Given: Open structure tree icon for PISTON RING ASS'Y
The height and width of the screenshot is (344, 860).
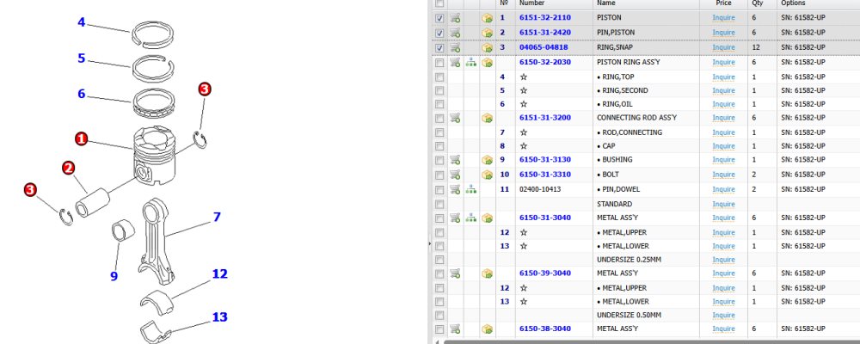Looking at the screenshot, I should tap(470, 63).
